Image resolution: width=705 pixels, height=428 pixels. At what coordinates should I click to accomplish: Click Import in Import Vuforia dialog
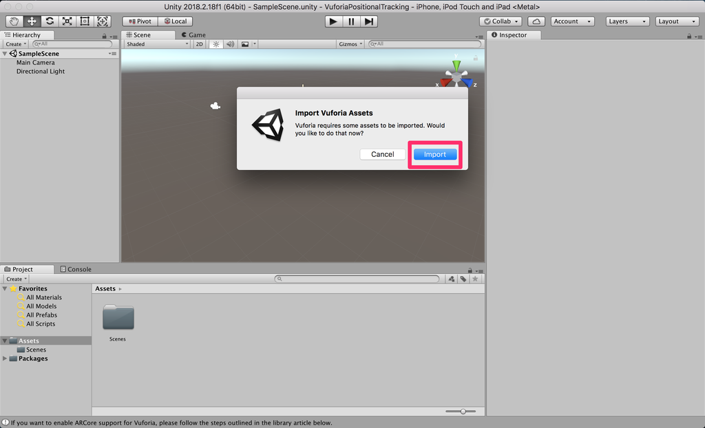435,154
